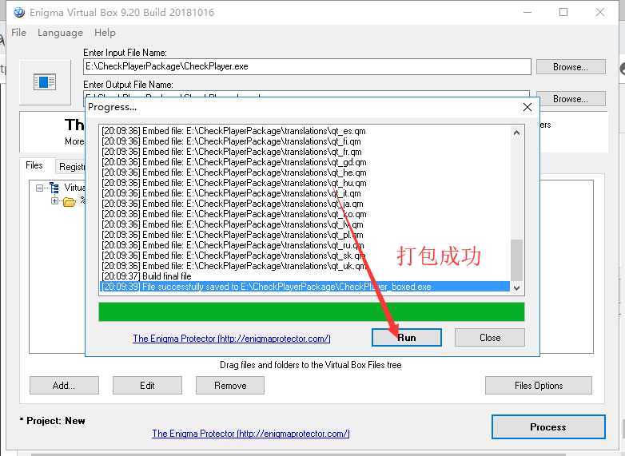Click the log scrollbar down arrow
This screenshot has width=625, height=456.
[516, 287]
